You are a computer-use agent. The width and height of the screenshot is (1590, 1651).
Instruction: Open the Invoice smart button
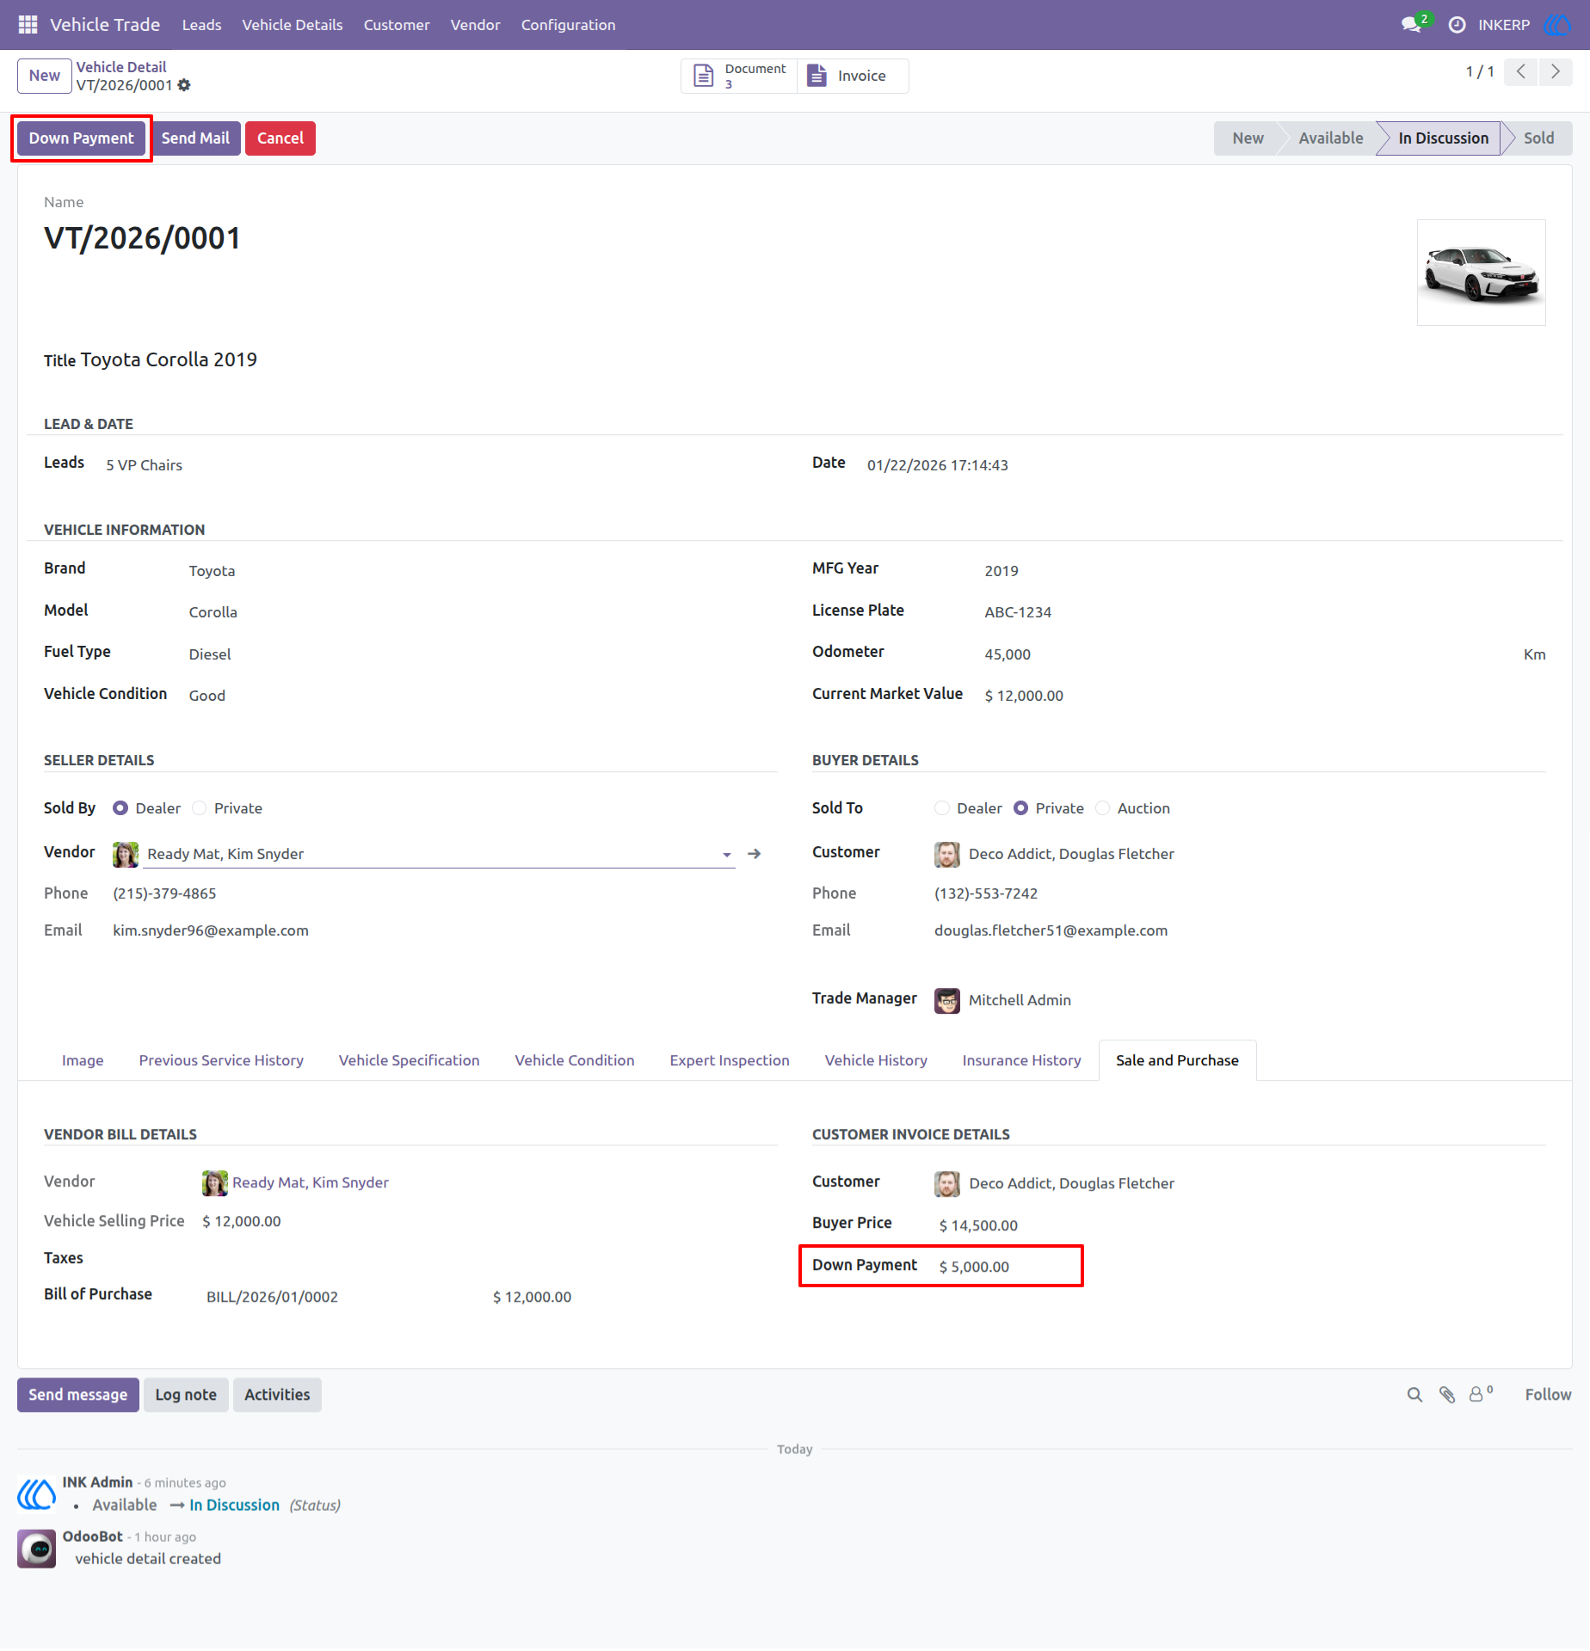pos(852,76)
